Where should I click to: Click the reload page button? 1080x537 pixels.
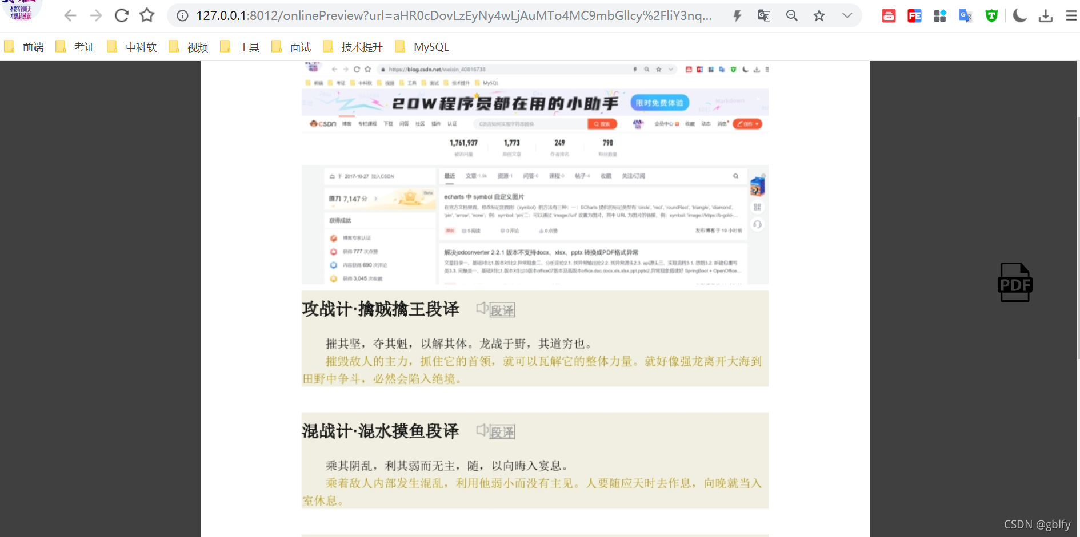(121, 15)
